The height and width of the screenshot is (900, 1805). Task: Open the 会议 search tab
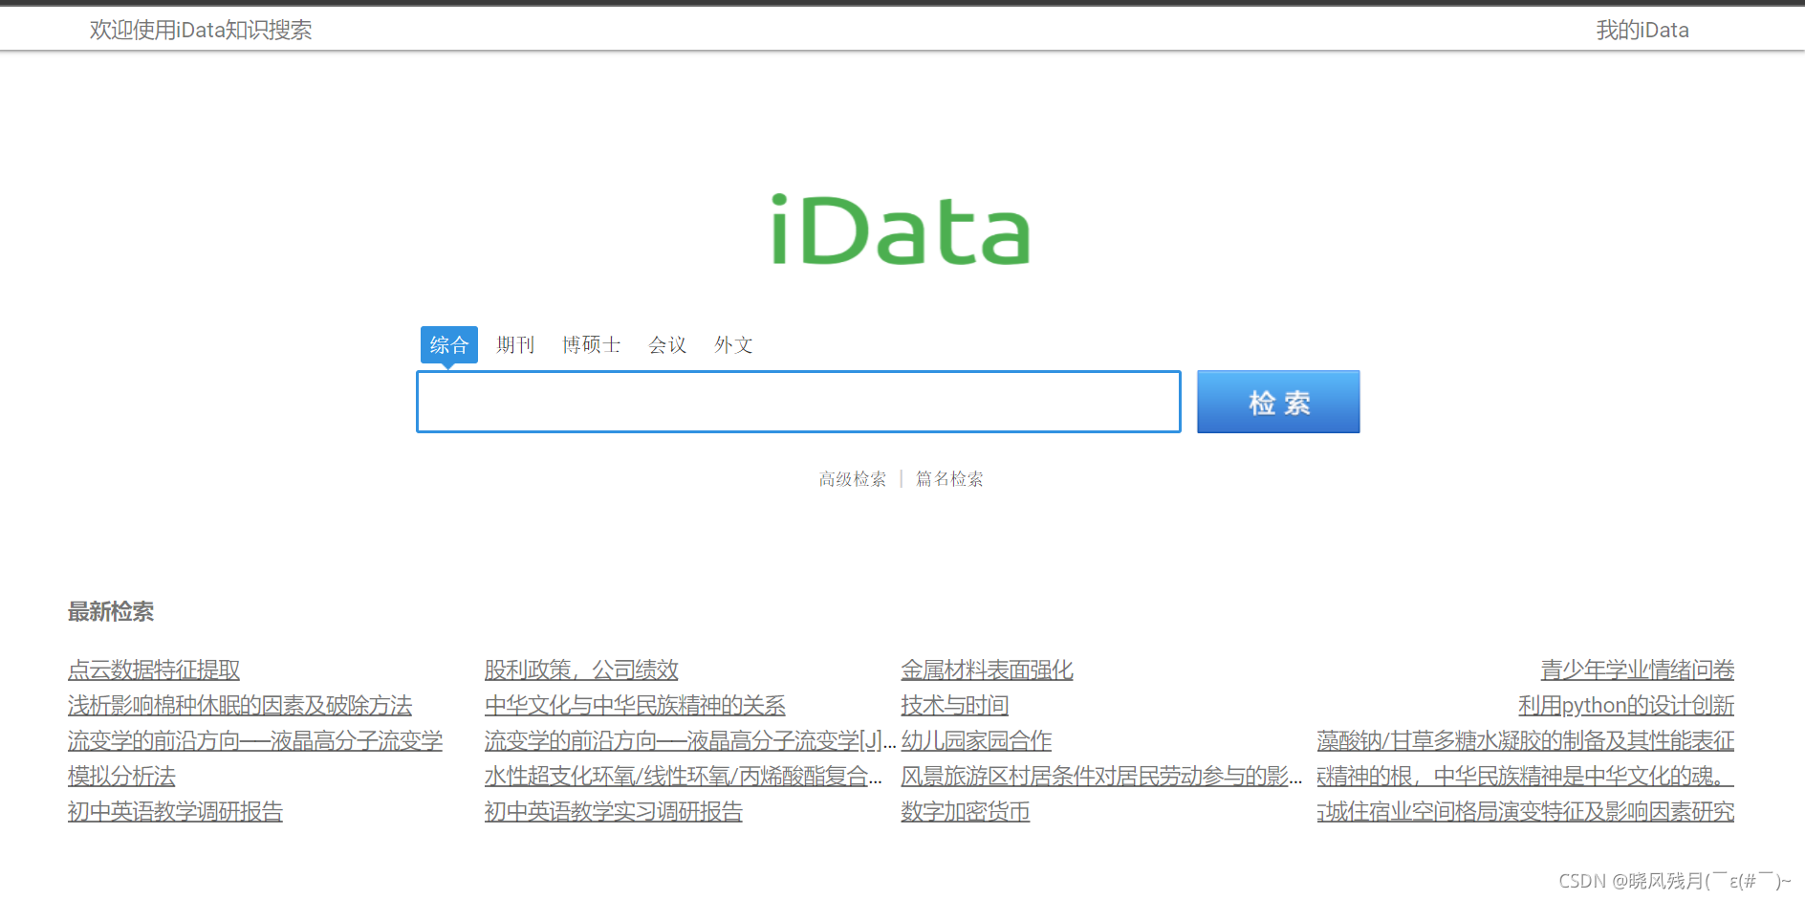(x=667, y=344)
